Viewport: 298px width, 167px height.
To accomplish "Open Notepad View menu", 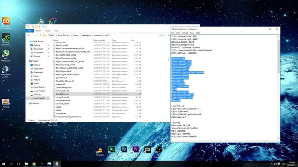I will (191, 33).
